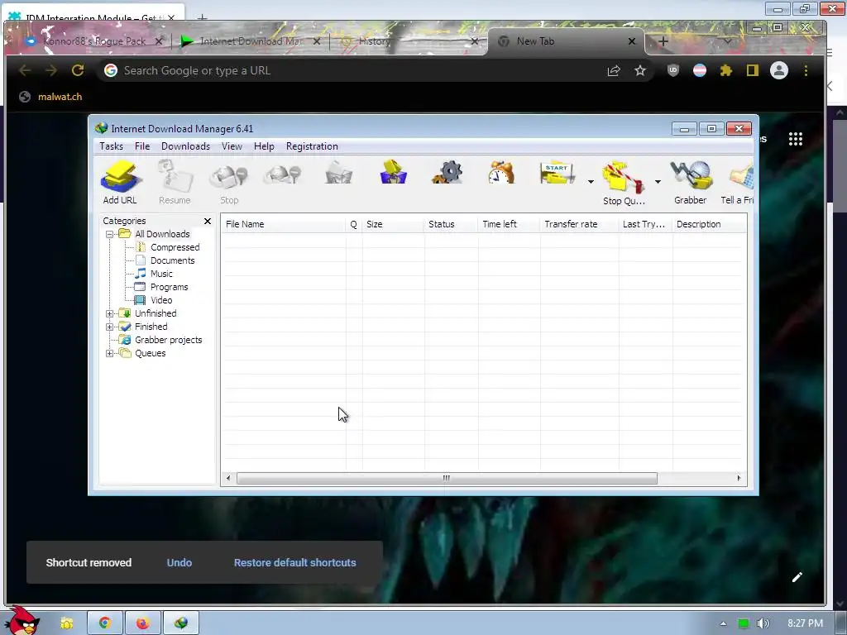847x635 pixels.
Task: Open Start Queue dropdown arrow
Action: 591,182
